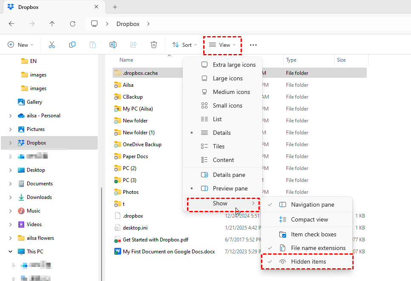Click the New button
The width and height of the screenshot is (411, 281).
point(19,45)
